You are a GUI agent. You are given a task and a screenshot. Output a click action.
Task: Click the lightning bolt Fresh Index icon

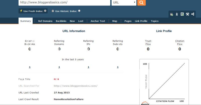(x=21, y=11)
